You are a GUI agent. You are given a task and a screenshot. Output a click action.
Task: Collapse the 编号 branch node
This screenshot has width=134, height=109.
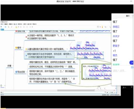(x=23, y=48)
